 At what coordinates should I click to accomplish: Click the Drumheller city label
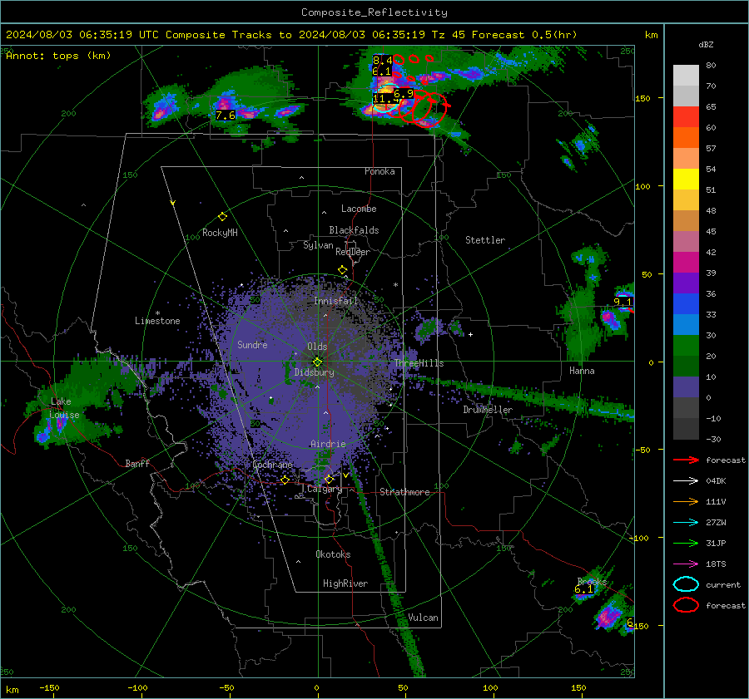[488, 410]
